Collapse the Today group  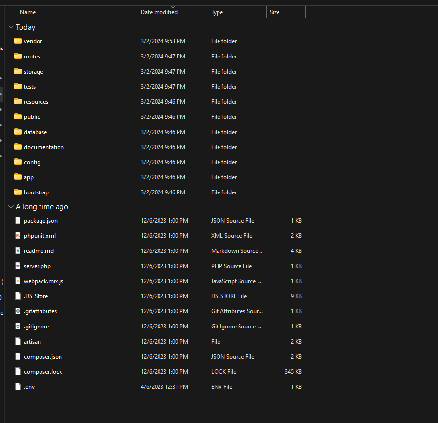coord(11,27)
